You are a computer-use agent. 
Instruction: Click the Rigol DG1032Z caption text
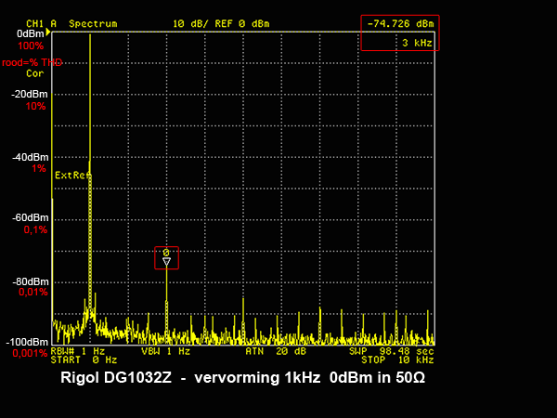pyautogui.click(x=242, y=377)
